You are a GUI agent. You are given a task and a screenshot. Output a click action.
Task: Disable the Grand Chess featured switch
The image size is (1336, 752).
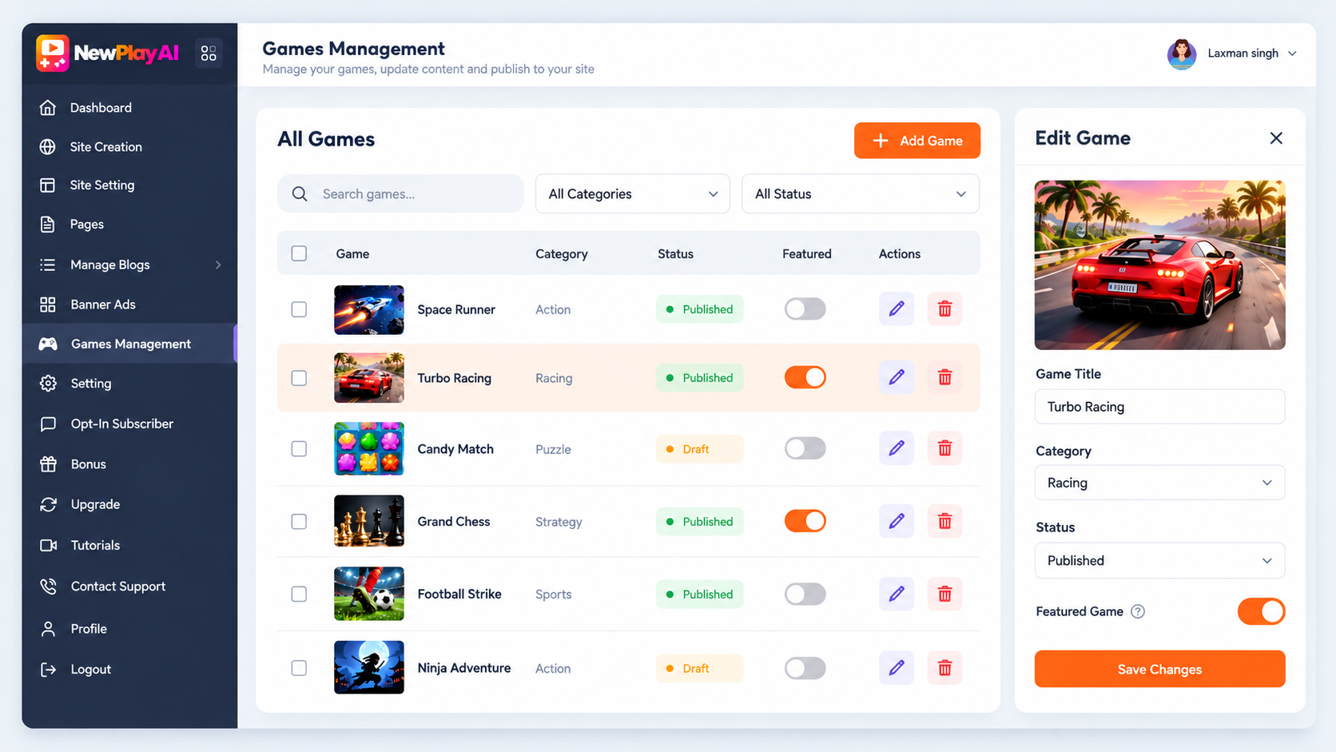point(805,522)
